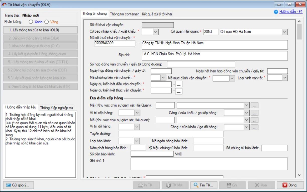The height and width of the screenshot is (192, 307).
Task: Open Cơ quan Hải quan dropdown list
Action: [285, 32]
